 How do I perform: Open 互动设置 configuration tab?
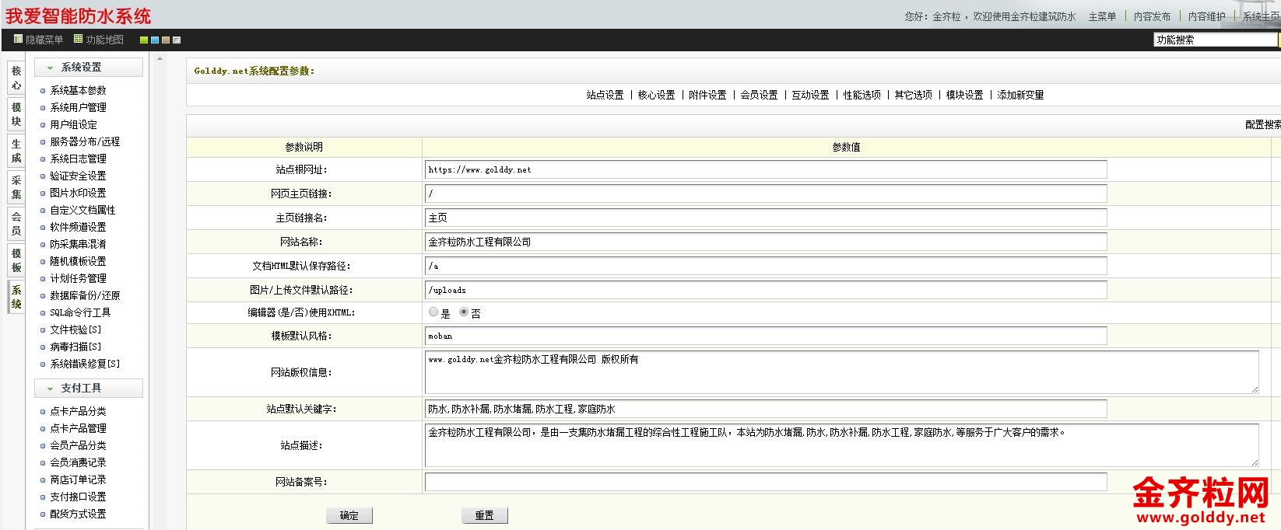pyautogui.click(x=810, y=95)
